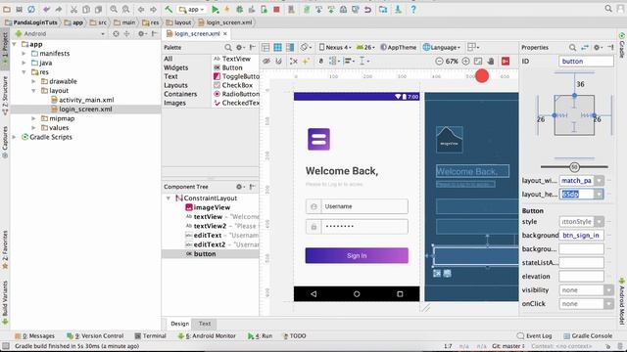Collapse ConstraintLayout in Component Tree
The image size is (627, 352).
(x=169, y=198)
